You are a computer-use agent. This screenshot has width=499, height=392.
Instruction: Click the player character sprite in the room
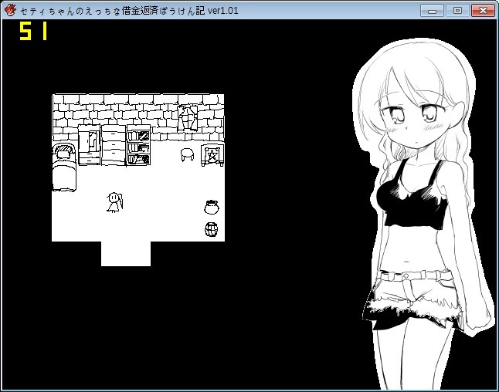[114, 202]
